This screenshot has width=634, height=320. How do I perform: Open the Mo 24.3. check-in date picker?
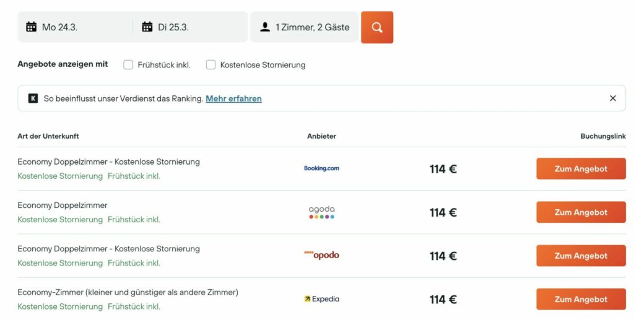(75, 27)
